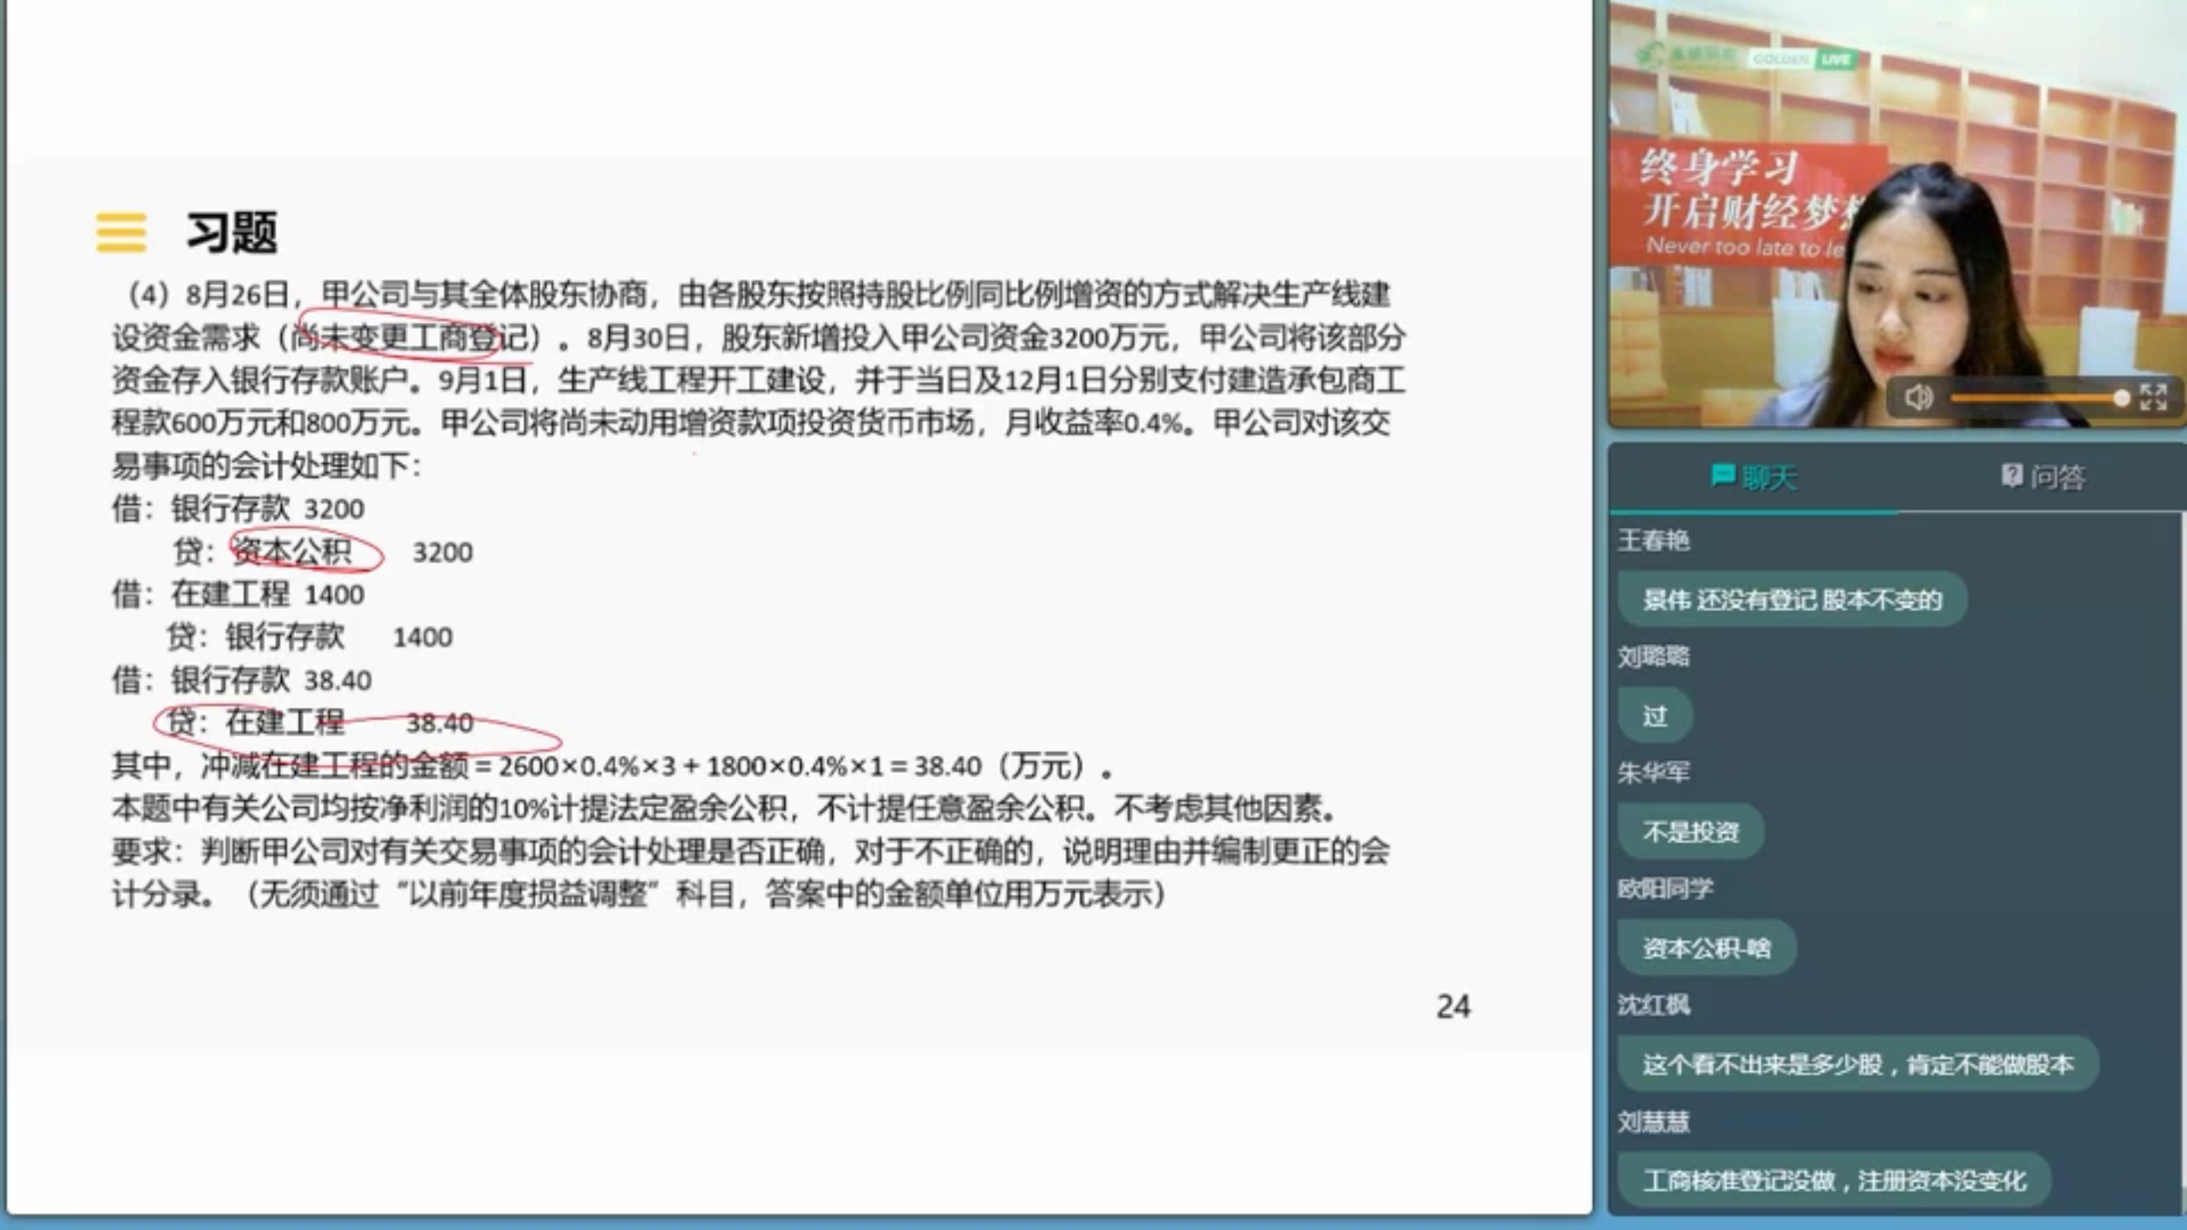Click message 工商核准登记没做，注册资本没变化
The image size is (2187, 1230).
click(x=1833, y=1180)
